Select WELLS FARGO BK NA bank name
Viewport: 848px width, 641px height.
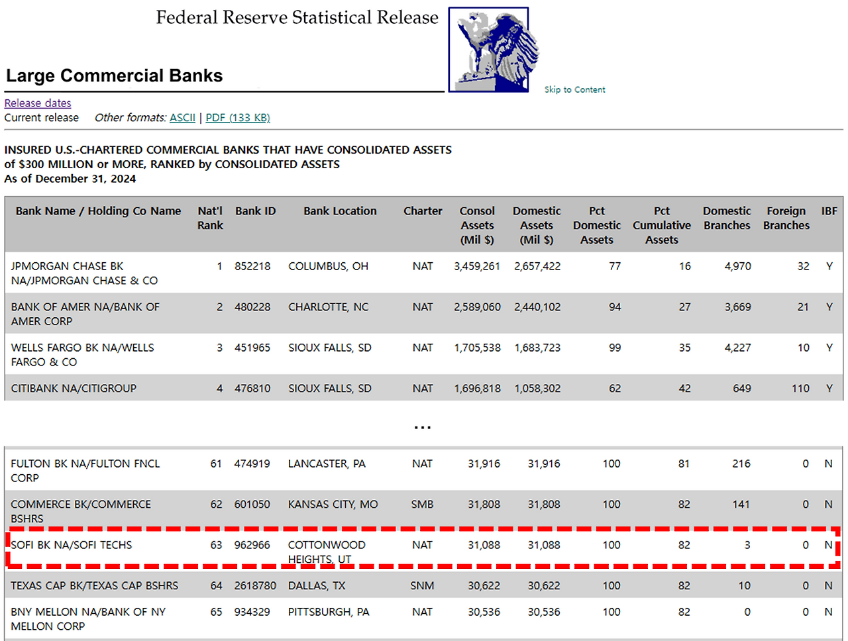82,354
